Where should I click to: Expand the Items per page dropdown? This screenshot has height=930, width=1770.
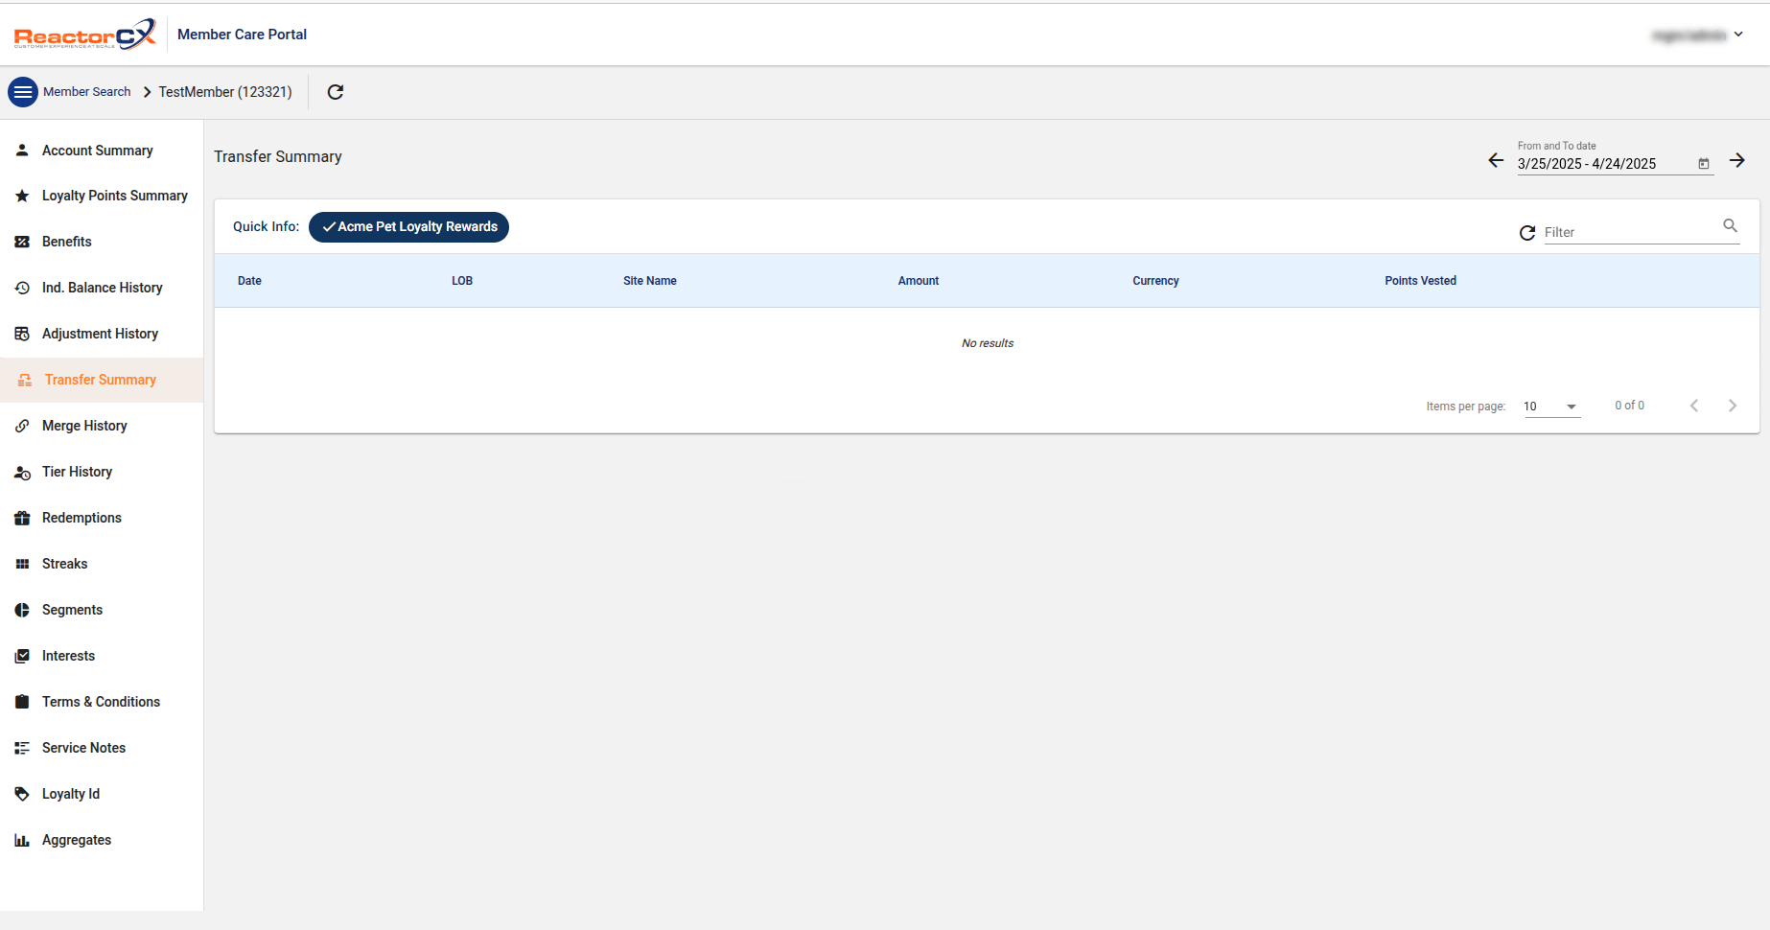[1551, 407]
